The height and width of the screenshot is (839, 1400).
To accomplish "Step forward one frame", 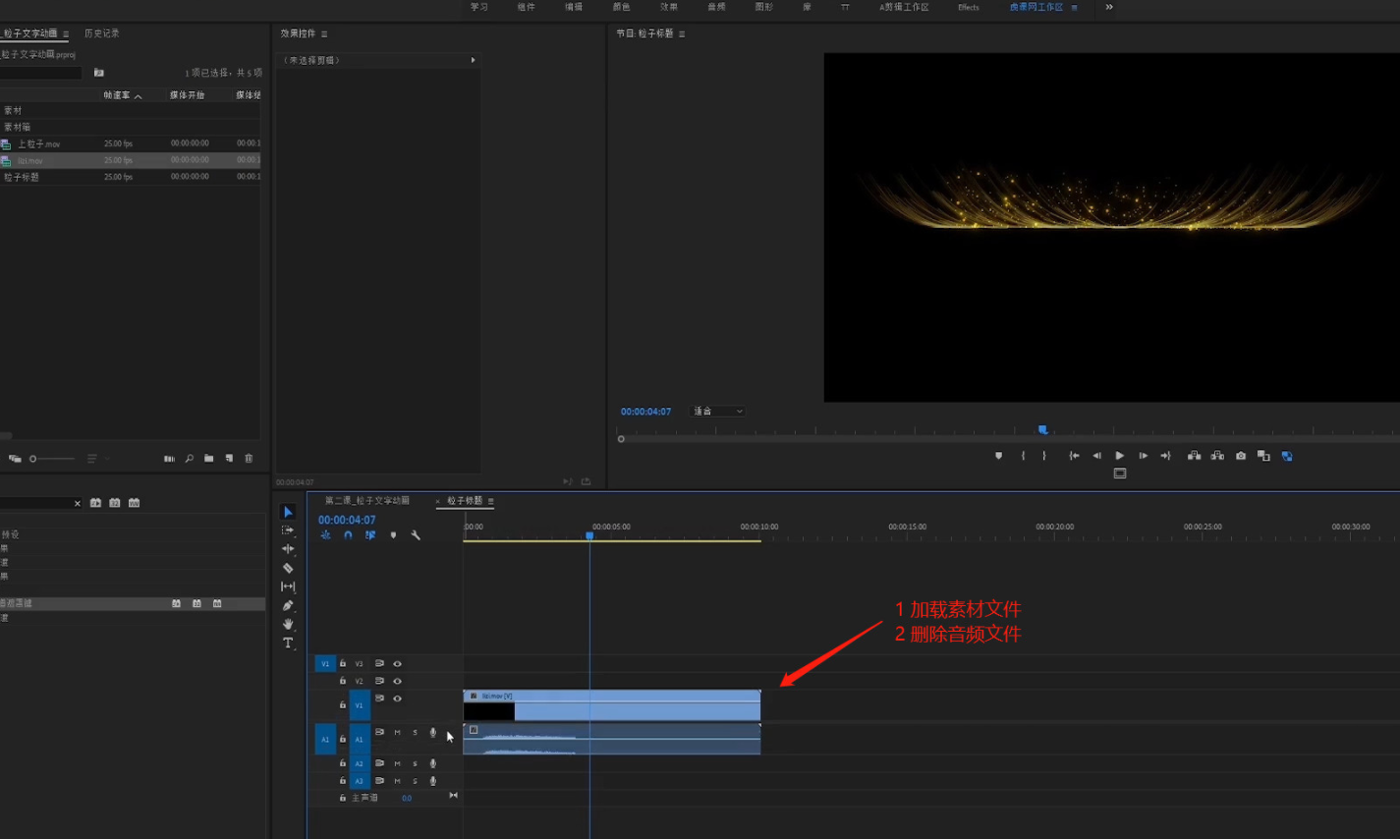I will pyautogui.click(x=1143, y=456).
